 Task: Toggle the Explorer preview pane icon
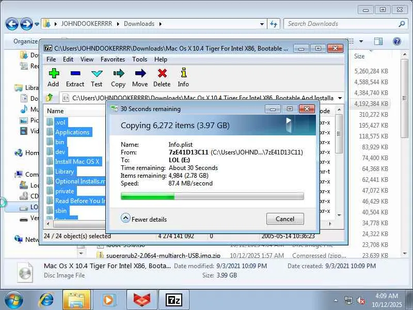tap(378, 41)
